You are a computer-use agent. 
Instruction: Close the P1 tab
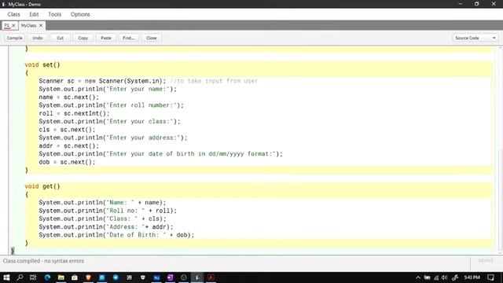click(x=13, y=25)
